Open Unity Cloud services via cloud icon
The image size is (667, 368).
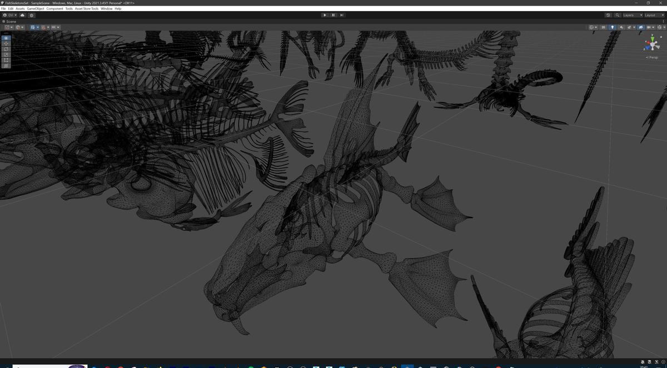click(22, 15)
